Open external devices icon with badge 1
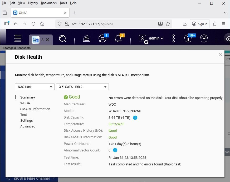This screenshot has height=182, width=230. click(x=102, y=38)
